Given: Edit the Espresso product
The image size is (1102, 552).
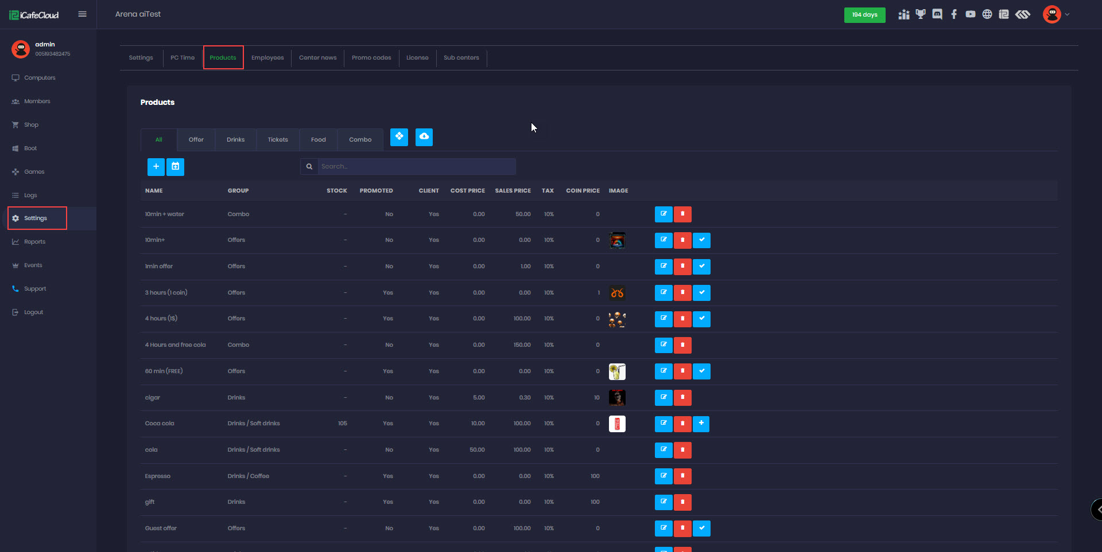Looking at the screenshot, I should [663, 476].
